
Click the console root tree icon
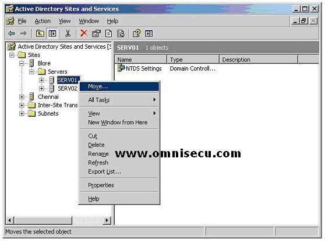(11, 46)
